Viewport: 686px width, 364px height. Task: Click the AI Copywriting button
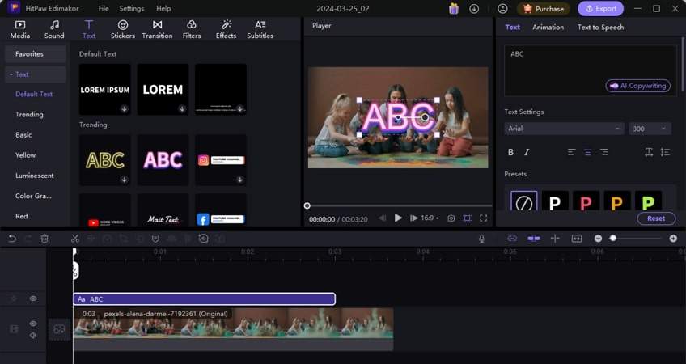point(638,86)
